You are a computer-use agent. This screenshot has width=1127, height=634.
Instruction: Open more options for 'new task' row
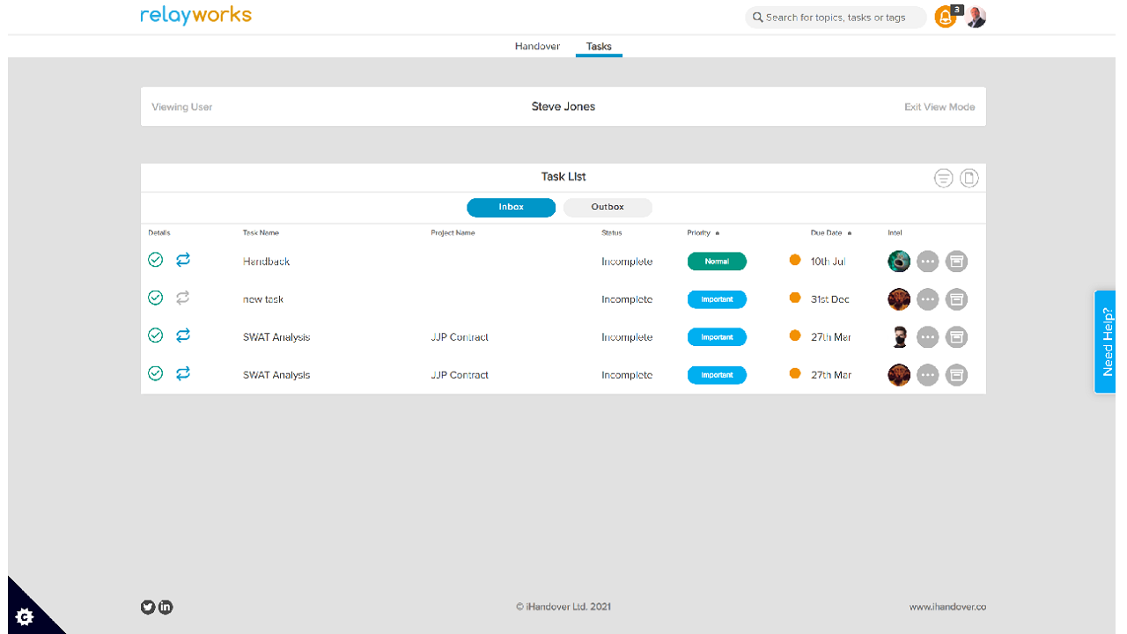[928, 299]
